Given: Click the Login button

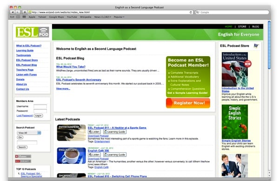Looking at the screenshot, I should pyautogui.click(x=38, y=116).
